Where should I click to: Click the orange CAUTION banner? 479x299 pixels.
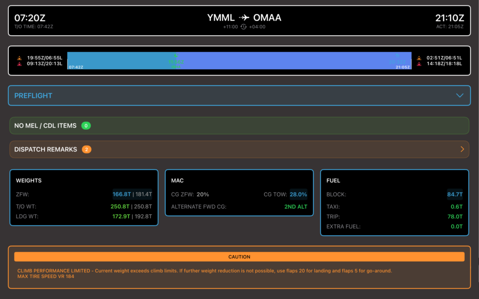click(239, 257)
